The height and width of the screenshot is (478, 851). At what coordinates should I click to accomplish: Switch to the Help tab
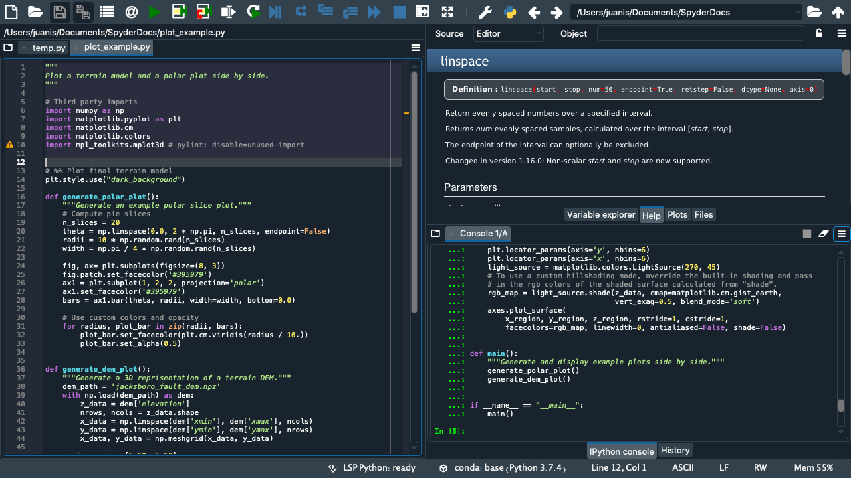point(651,215)
